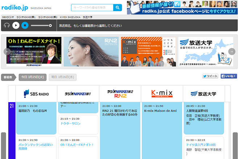Click the 番組表 label tag
The image size is (239, 159).
[8, 77]
